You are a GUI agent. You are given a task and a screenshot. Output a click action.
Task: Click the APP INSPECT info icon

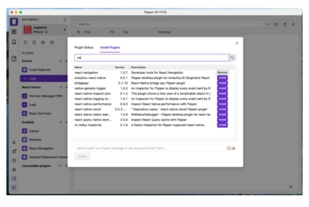[65, 19]
